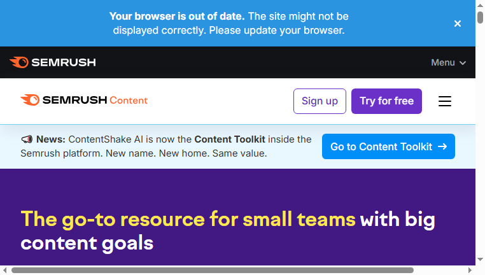Click the bold Content Toolkit text in news

(x=230, y=139)
